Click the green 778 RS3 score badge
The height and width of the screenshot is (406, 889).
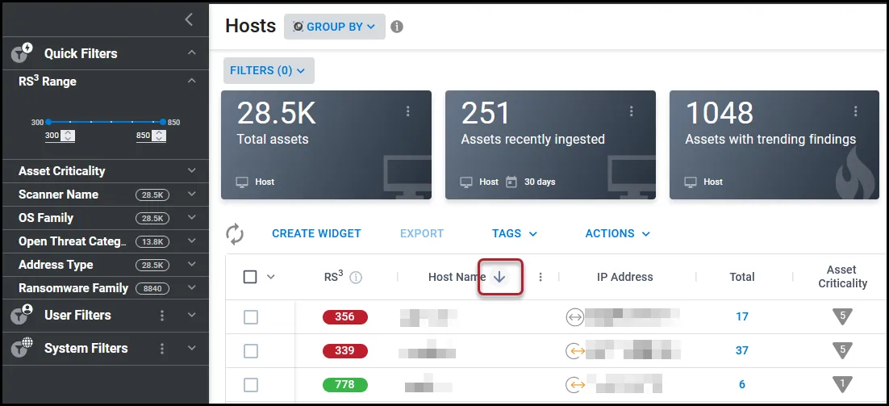pos(345,385)
